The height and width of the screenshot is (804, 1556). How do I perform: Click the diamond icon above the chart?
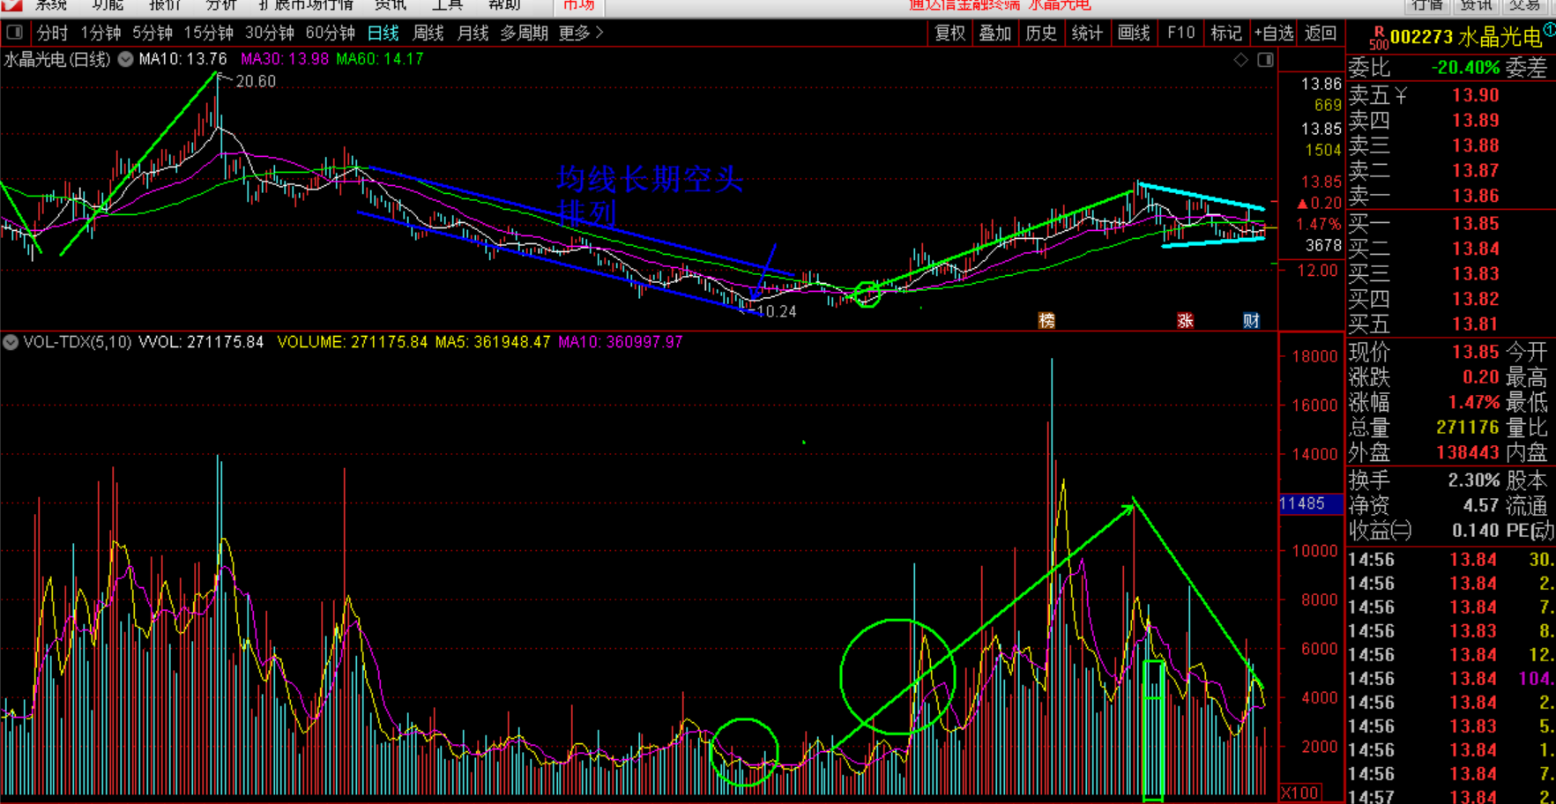pyautogui.click(x=1240, y=60)
